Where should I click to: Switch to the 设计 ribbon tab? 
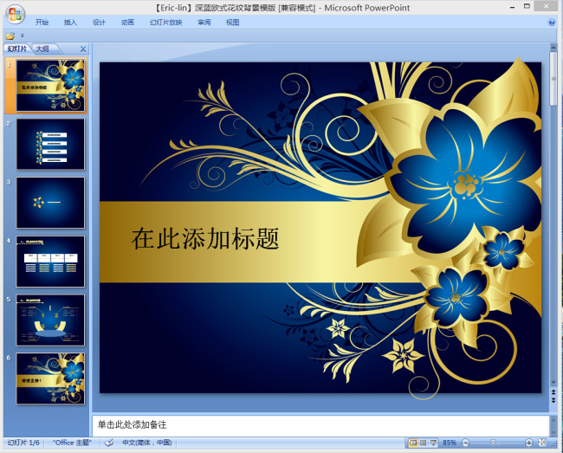coord(99,23)
